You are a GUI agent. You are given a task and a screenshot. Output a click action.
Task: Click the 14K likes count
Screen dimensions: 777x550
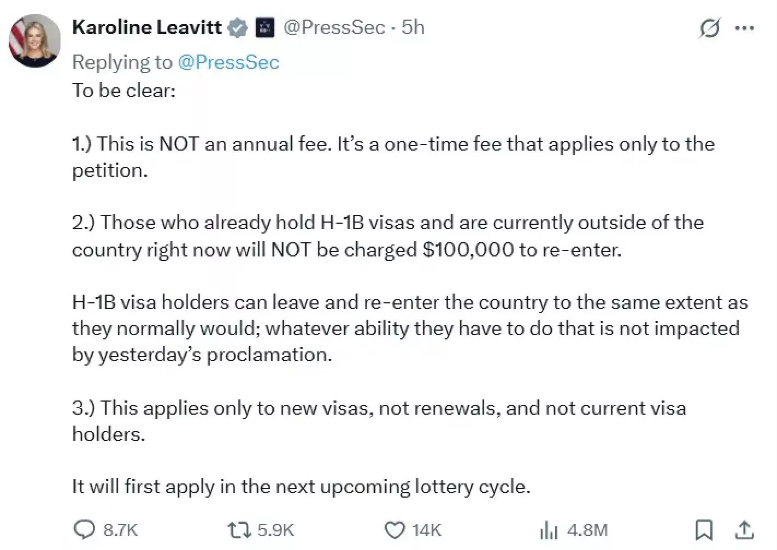click(x=427, y=530)
